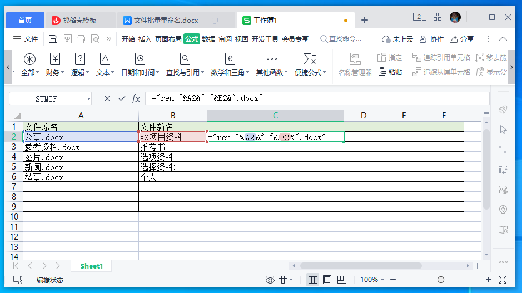
Task: Cancel formula entry with X icon
Action: click(x=107, y=98)
